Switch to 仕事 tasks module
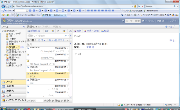 point(13,96)
